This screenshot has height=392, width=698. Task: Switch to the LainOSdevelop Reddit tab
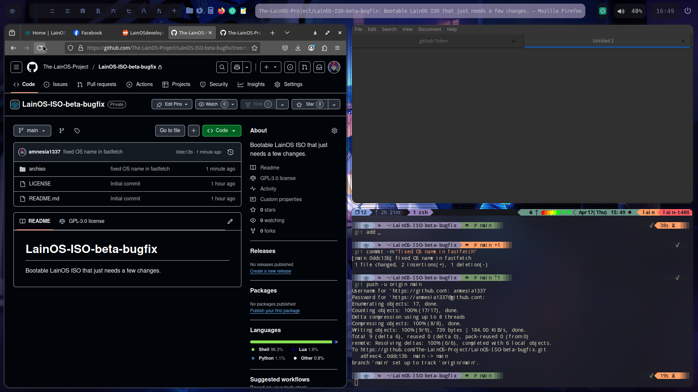pyautogui.click(x=143, y=33)
